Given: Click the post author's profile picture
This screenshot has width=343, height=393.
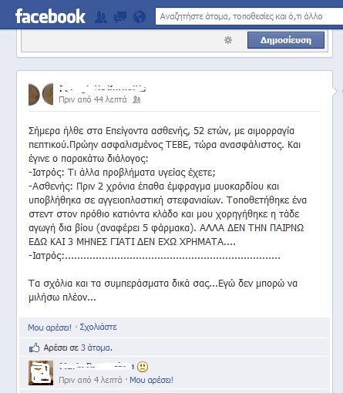Looking at the screenshot, I should point(41,94).
